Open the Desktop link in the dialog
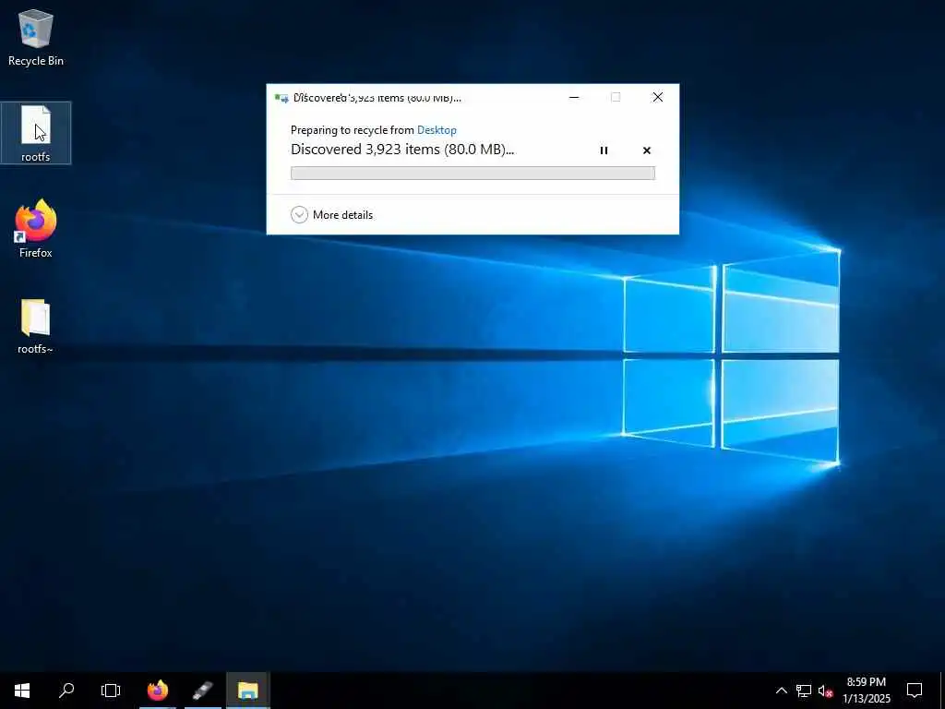This screenshot has height=709, width=945. coord(437,129)
